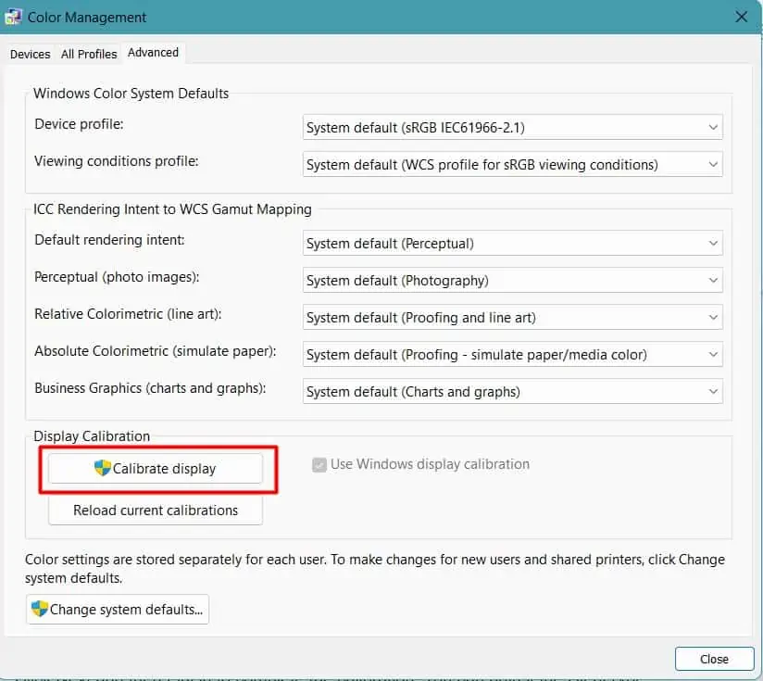Click the Close button at bottom

[x=714, y=659]
